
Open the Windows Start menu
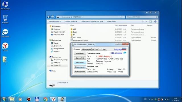pos(4,99)
